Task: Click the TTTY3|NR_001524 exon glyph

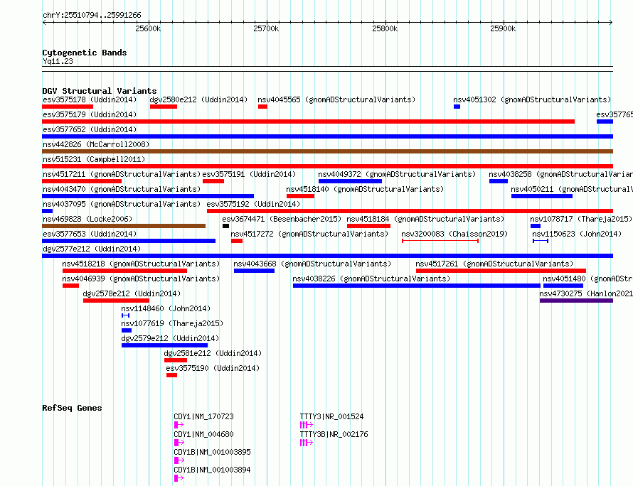Action: (307, 425)
